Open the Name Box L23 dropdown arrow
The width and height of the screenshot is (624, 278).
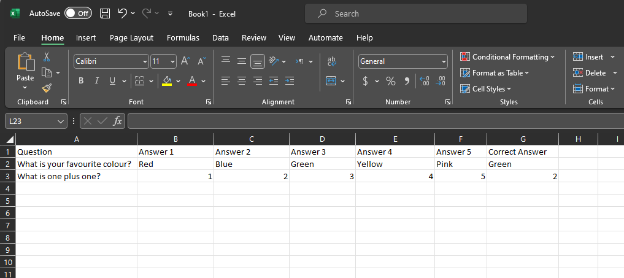coord(61,121)
